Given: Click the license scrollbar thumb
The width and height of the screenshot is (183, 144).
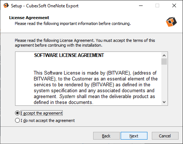Looking at the screenshot, I should click(164, 61).
